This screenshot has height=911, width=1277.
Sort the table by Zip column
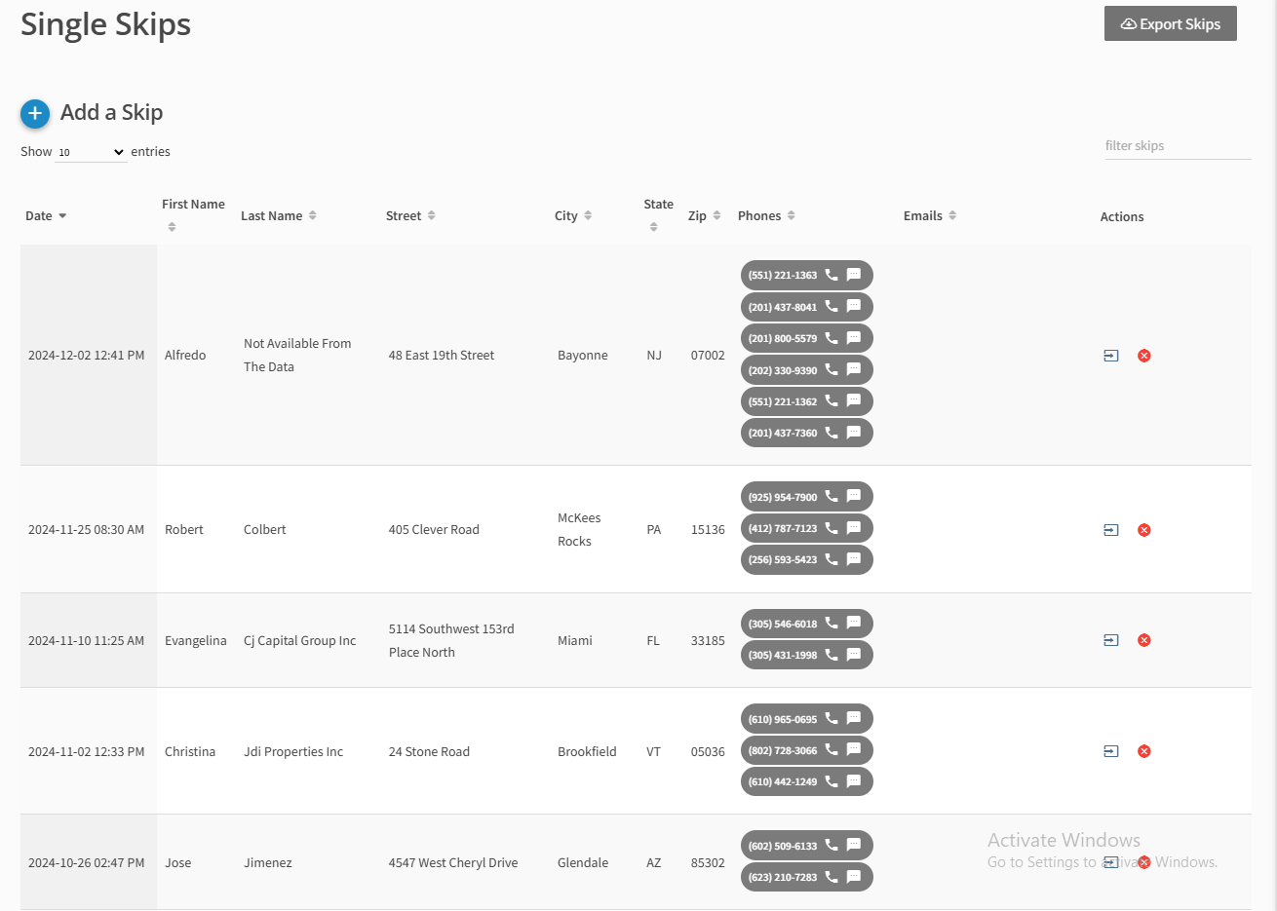tap(704, 216)
